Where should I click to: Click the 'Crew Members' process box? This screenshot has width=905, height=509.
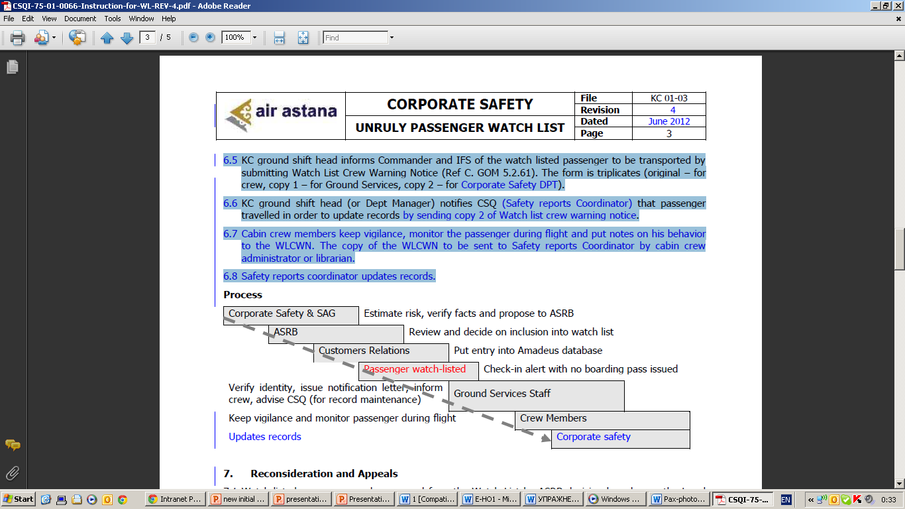coord(602,420)
